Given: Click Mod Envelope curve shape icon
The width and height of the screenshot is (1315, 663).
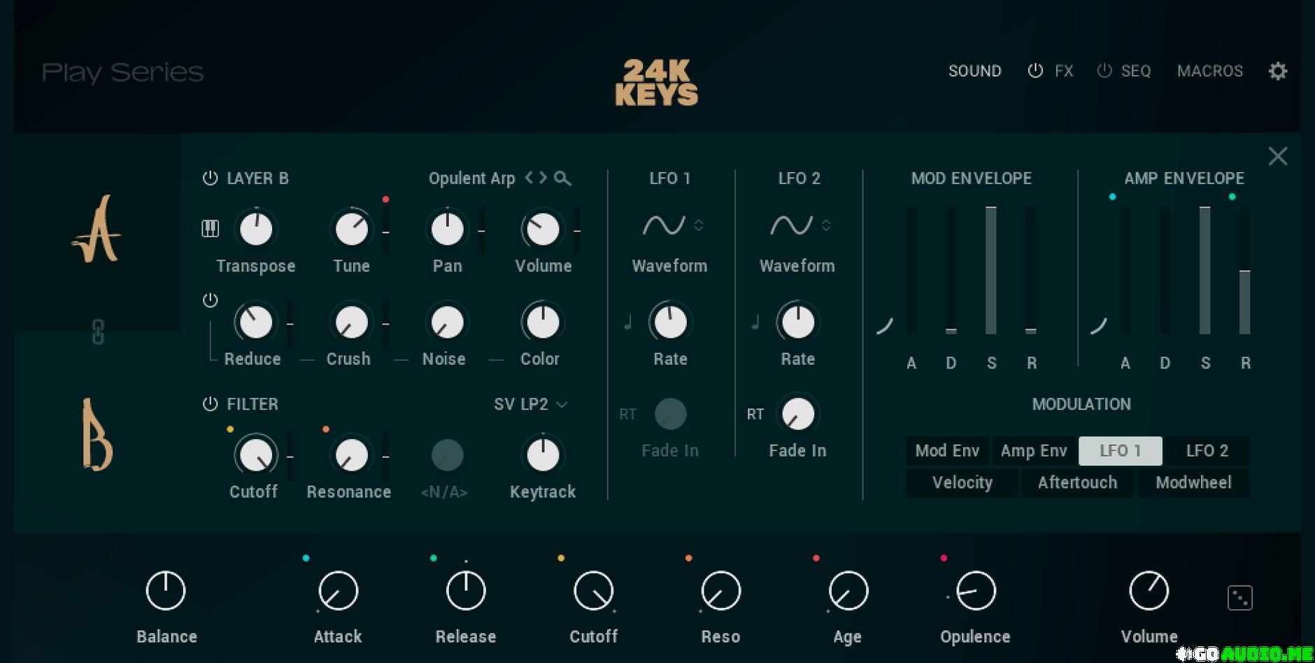Looking at the screenshot, I should (x=885, y=325).
